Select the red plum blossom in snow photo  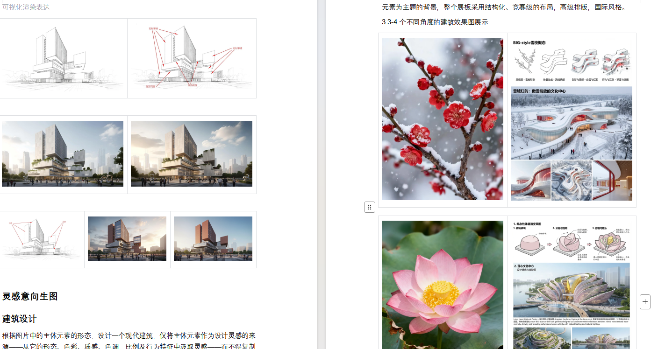(x=443, y=119)
